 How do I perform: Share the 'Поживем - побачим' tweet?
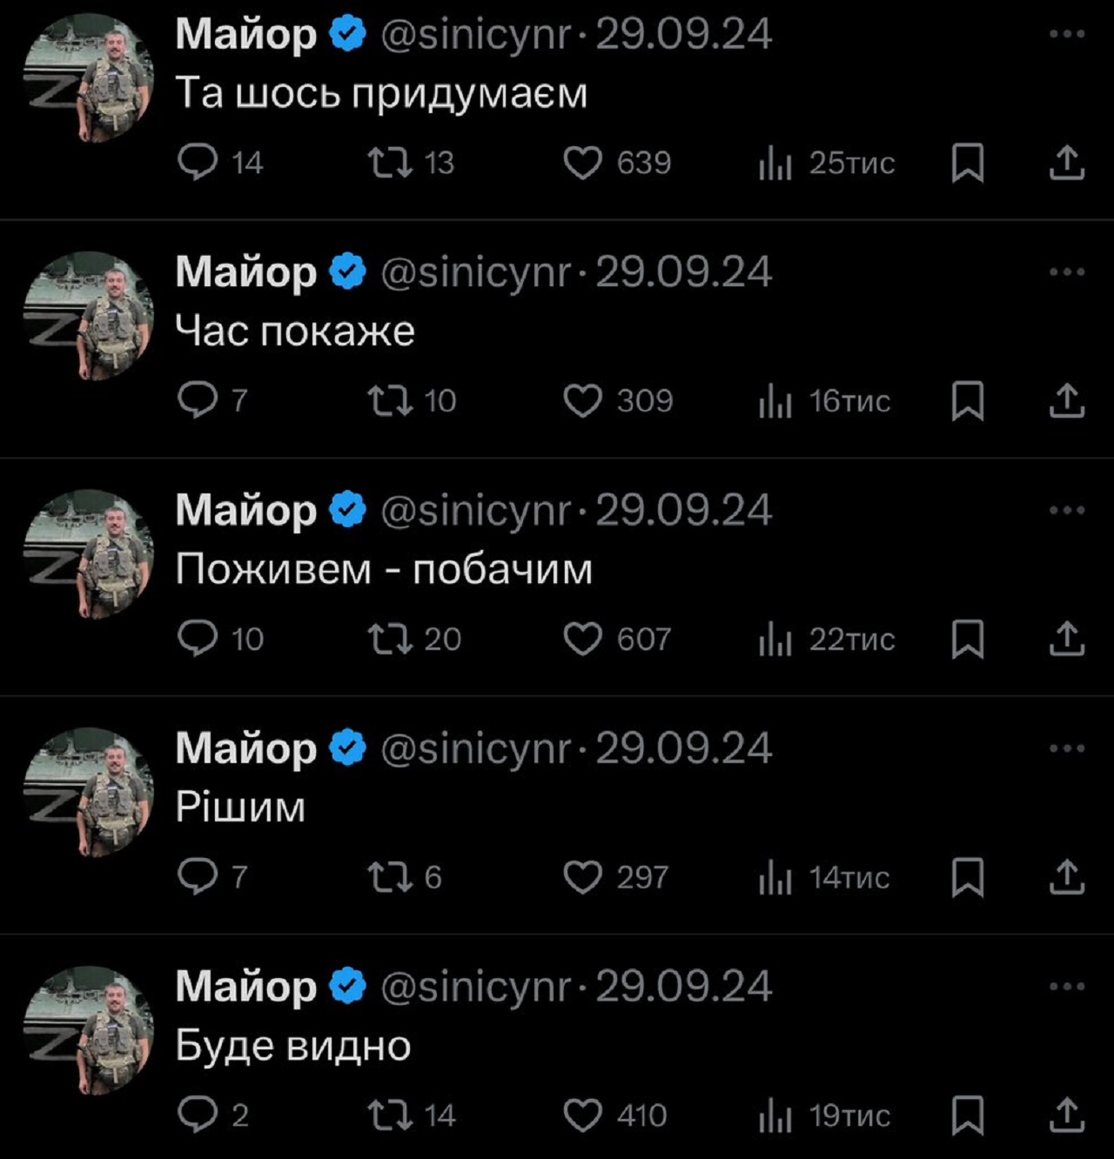pyautogui.click(x=1066, y=639)
